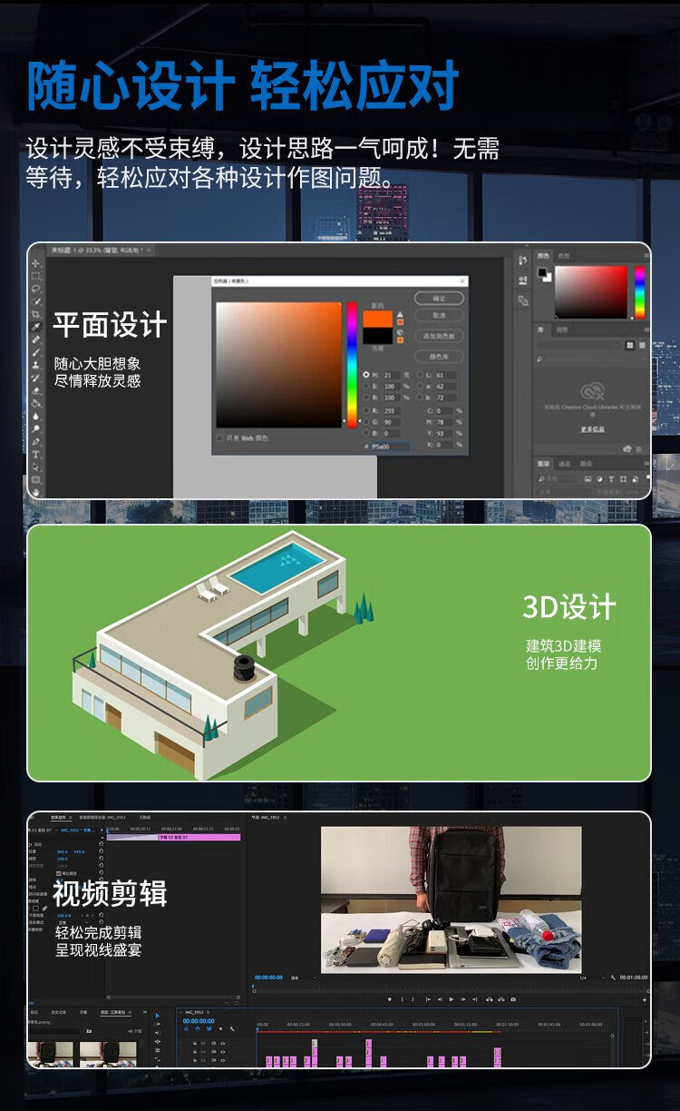
Task: Switch library panel to grid view icon
Action: 630,346
